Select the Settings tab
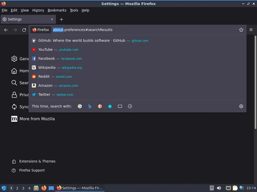 28,19
